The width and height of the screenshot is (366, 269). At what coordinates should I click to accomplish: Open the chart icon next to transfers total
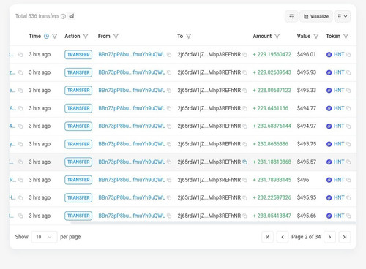pyautogui.click(x=72, y=16)
